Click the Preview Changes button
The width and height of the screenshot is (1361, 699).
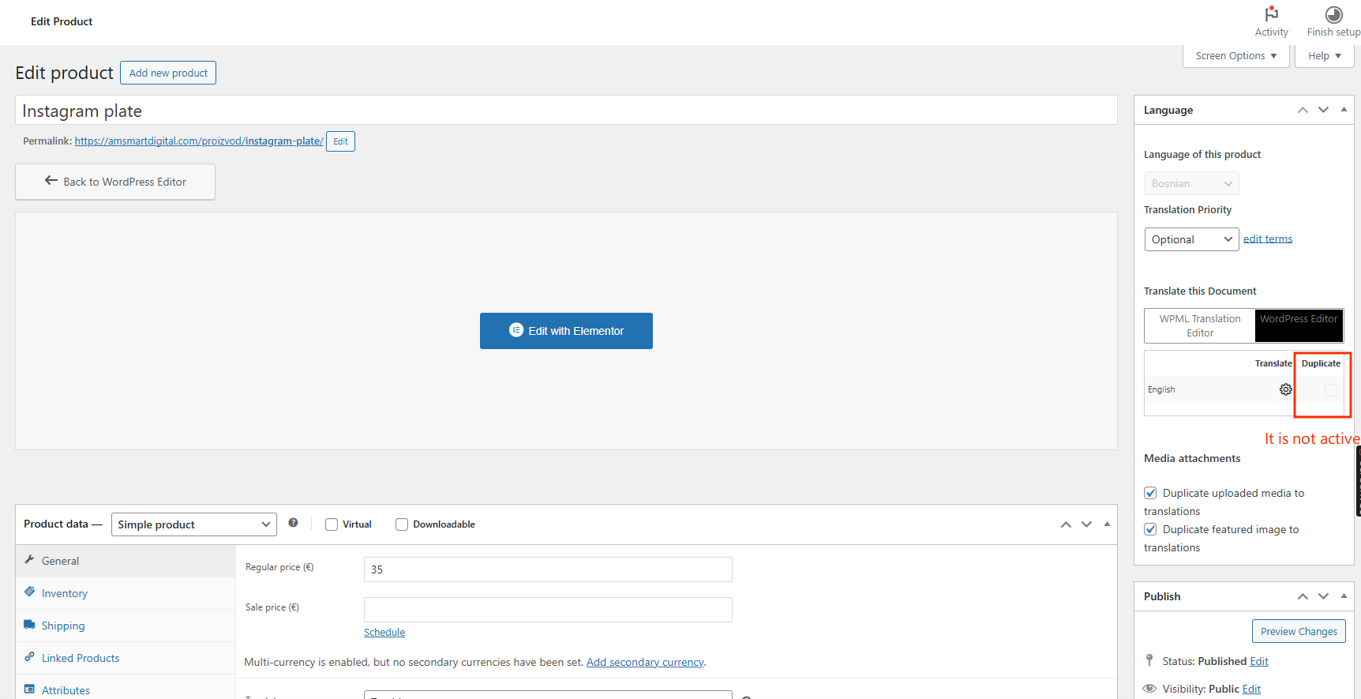[1299, 631]
